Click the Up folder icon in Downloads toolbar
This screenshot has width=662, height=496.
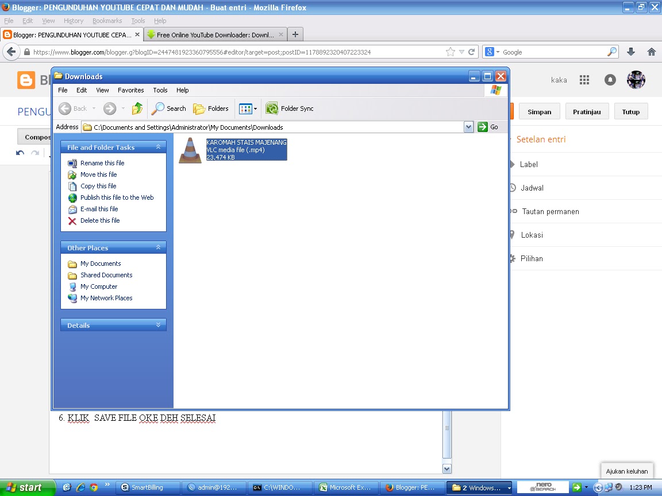point(137,108)
